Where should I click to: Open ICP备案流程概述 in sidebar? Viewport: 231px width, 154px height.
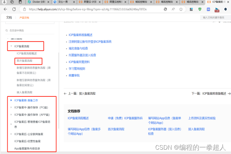pyautogui.click(x=27, y=54)
